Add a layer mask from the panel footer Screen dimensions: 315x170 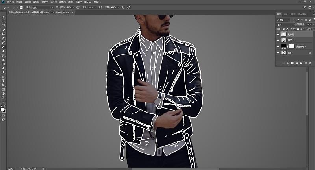(292, 63)
